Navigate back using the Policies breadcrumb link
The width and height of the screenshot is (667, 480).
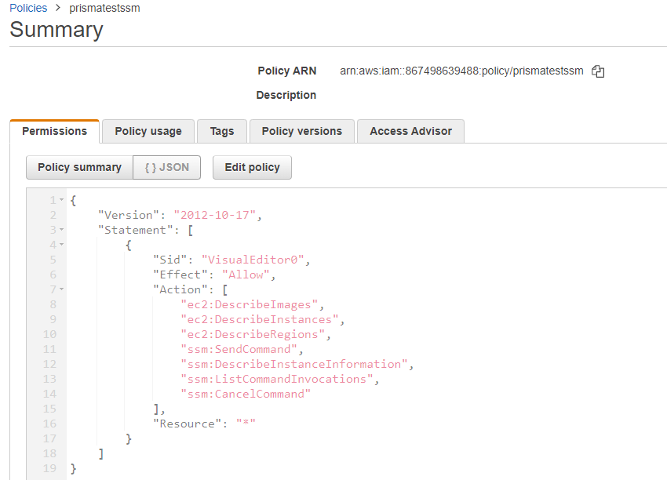click(x=28, y=8)
